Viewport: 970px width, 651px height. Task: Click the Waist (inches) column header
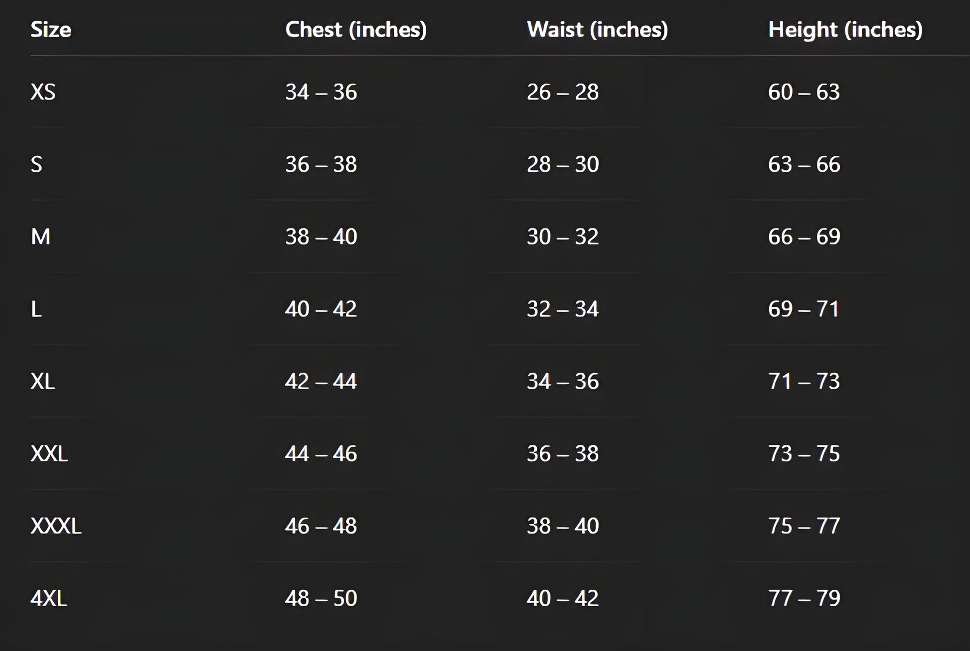pos(597,29)
